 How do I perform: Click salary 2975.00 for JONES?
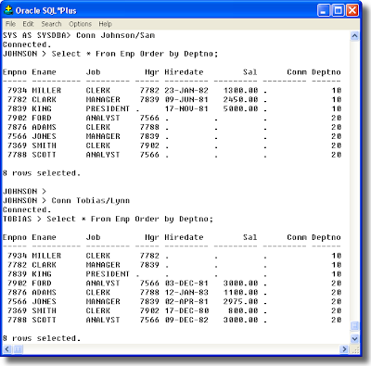[x=240, y=301]
